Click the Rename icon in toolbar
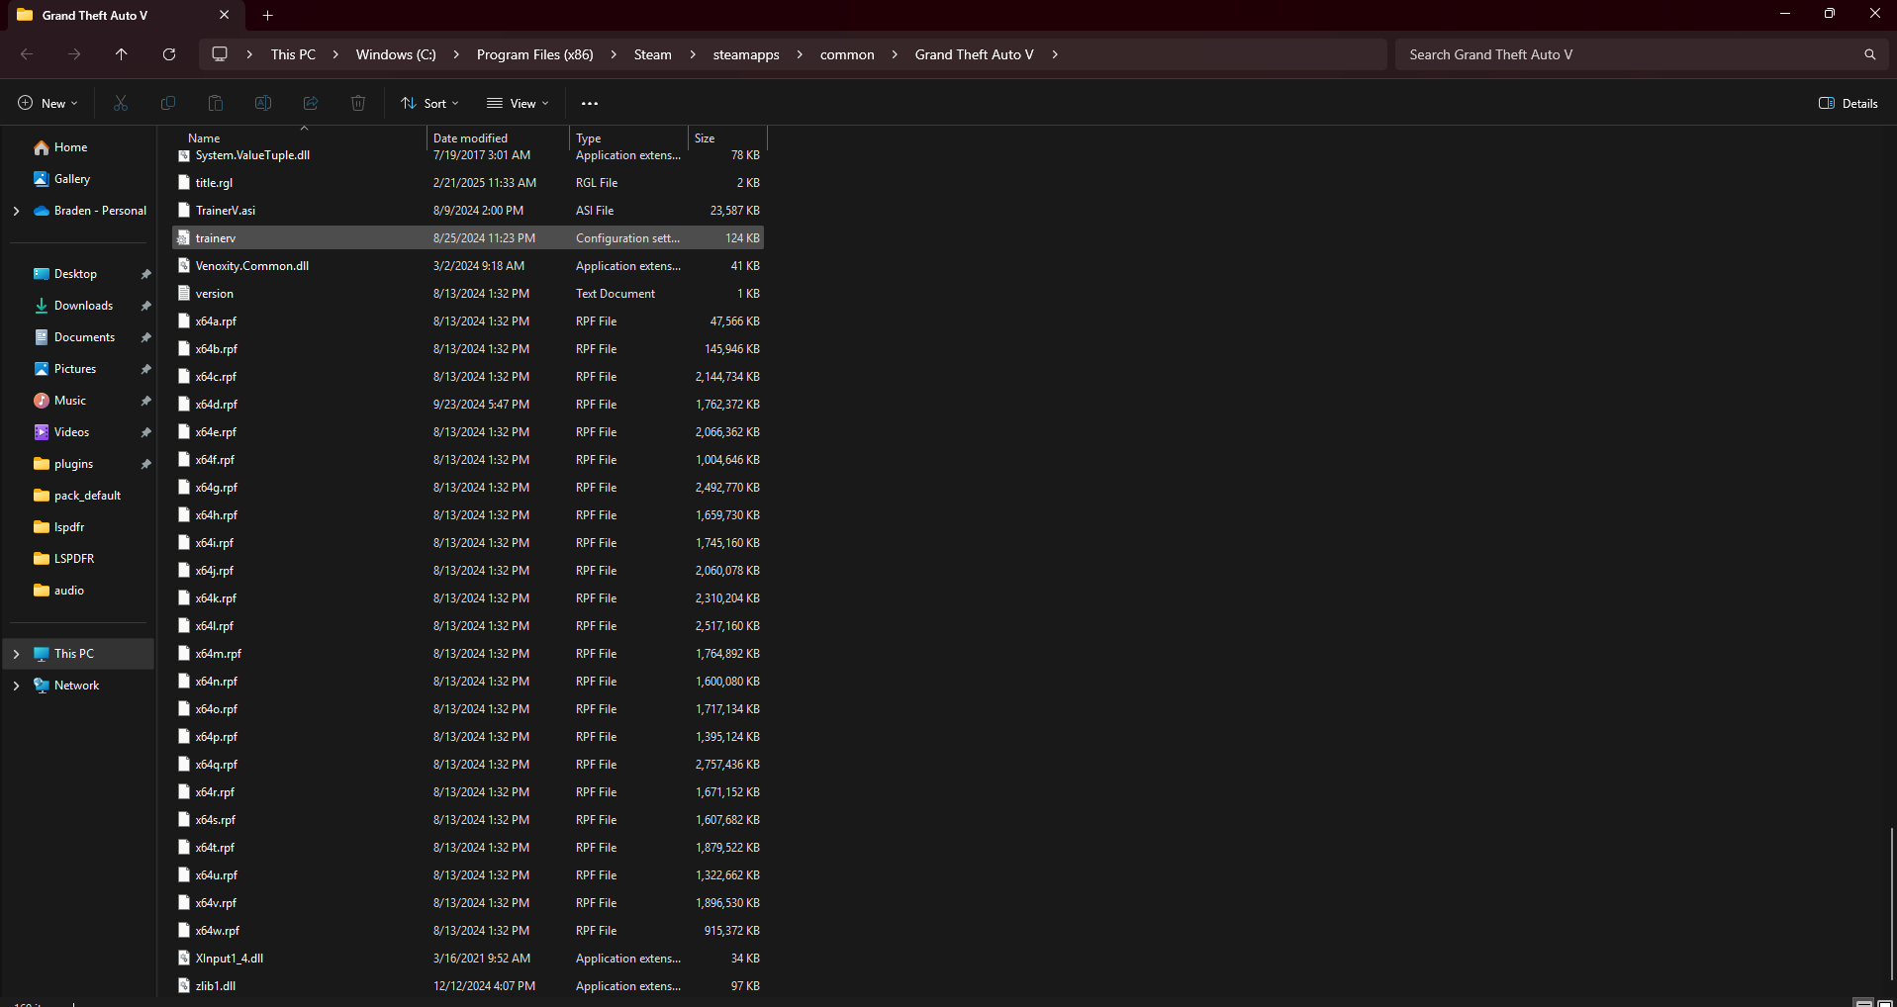This screenshot has height=1007, width=1897. click(x=263, y=103)
